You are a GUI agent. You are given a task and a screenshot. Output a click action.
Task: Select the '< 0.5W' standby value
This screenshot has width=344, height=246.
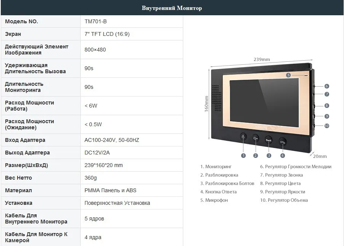pos(93,124)
